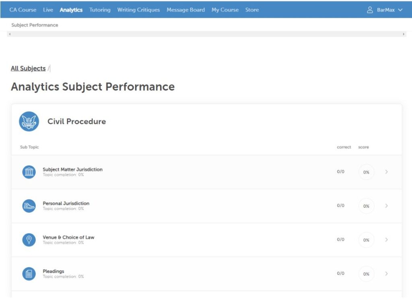Click the Personal Jurisdiction sneaker icon

click(x=29, y=206)
